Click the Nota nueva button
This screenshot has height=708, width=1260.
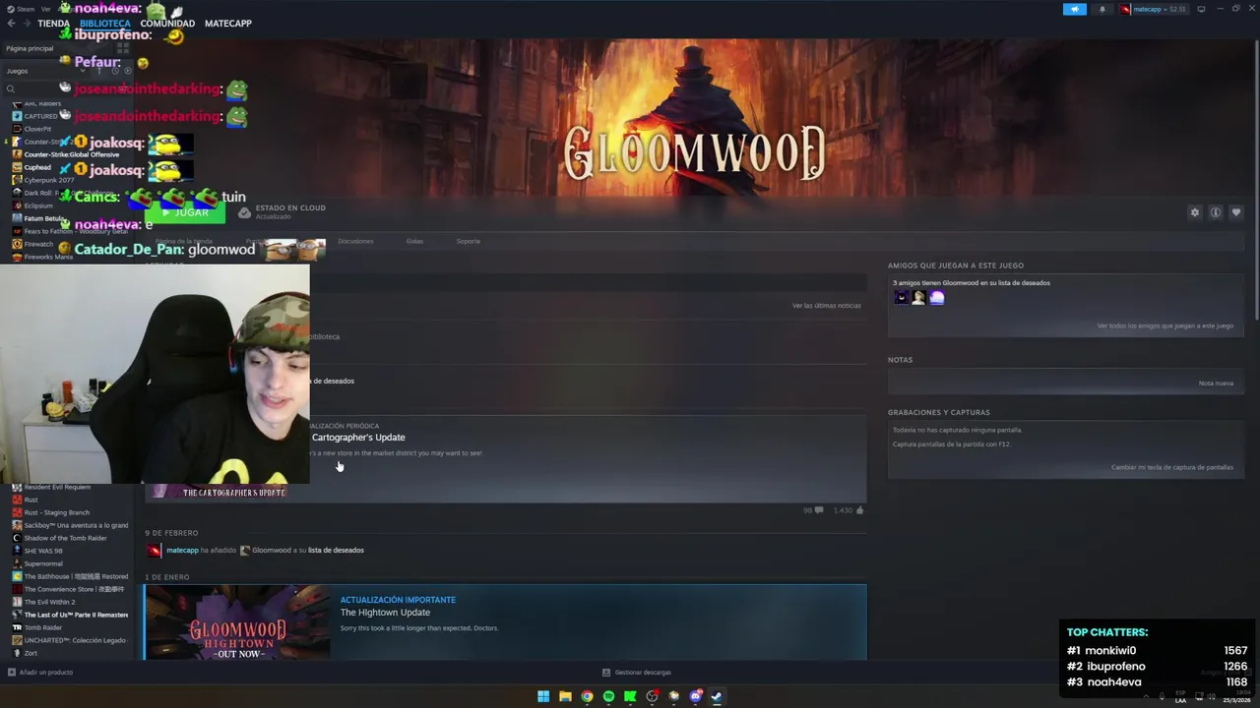(1216, 383)
